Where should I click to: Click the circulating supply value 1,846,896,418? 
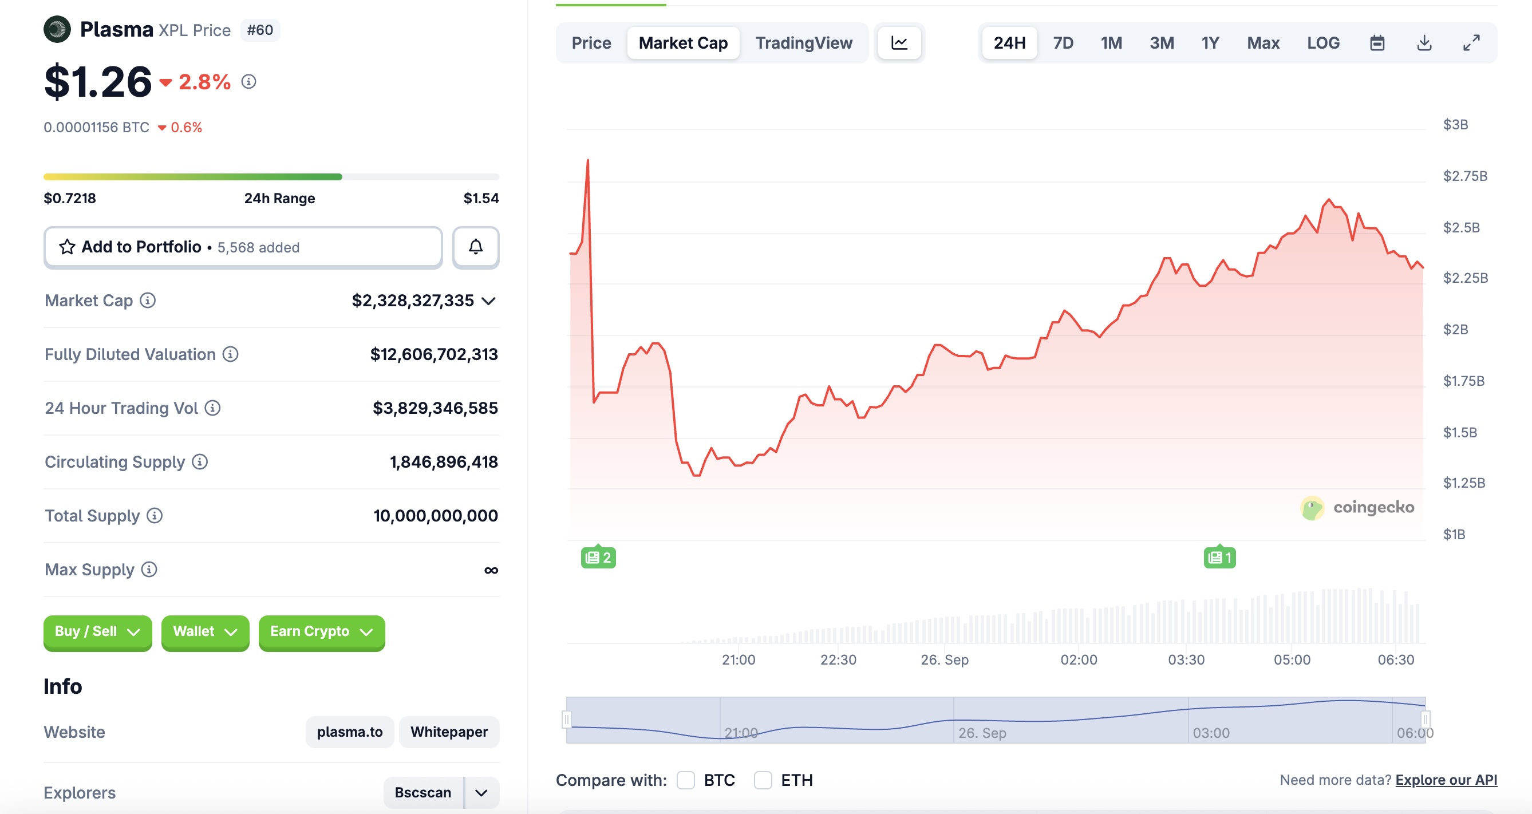[444, 462]
